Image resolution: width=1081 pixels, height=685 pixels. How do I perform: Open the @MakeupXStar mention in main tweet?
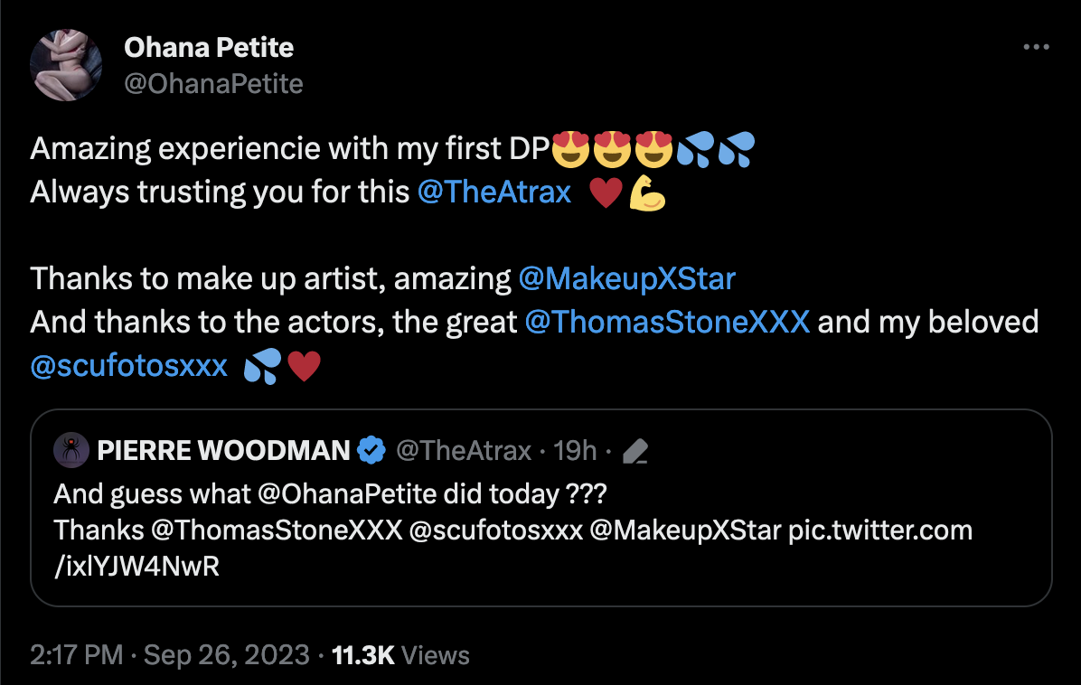[x=627, y=279]
